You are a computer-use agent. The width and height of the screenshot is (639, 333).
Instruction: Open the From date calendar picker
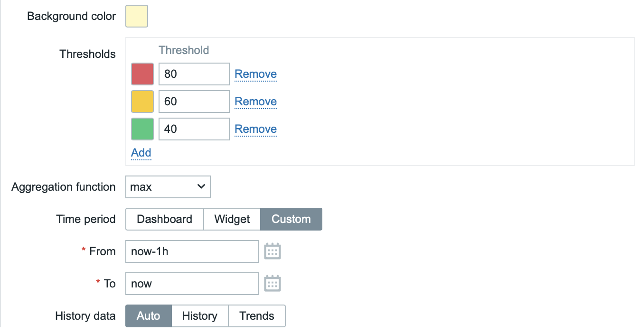coord(273,251)
